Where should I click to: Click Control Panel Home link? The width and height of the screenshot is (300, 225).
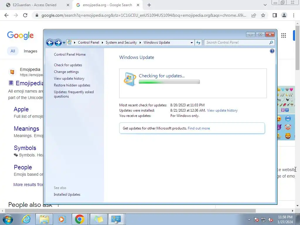[70, 54]
